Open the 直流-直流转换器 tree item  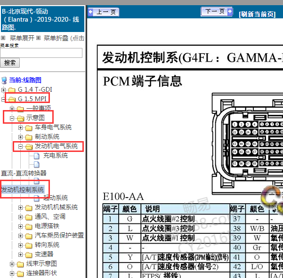point(24,173)
